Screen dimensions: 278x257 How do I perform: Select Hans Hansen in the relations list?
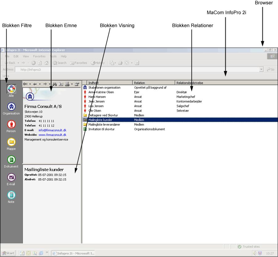(180, 97)
